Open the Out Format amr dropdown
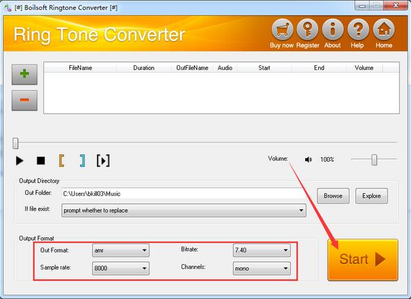 pos(120,250)
